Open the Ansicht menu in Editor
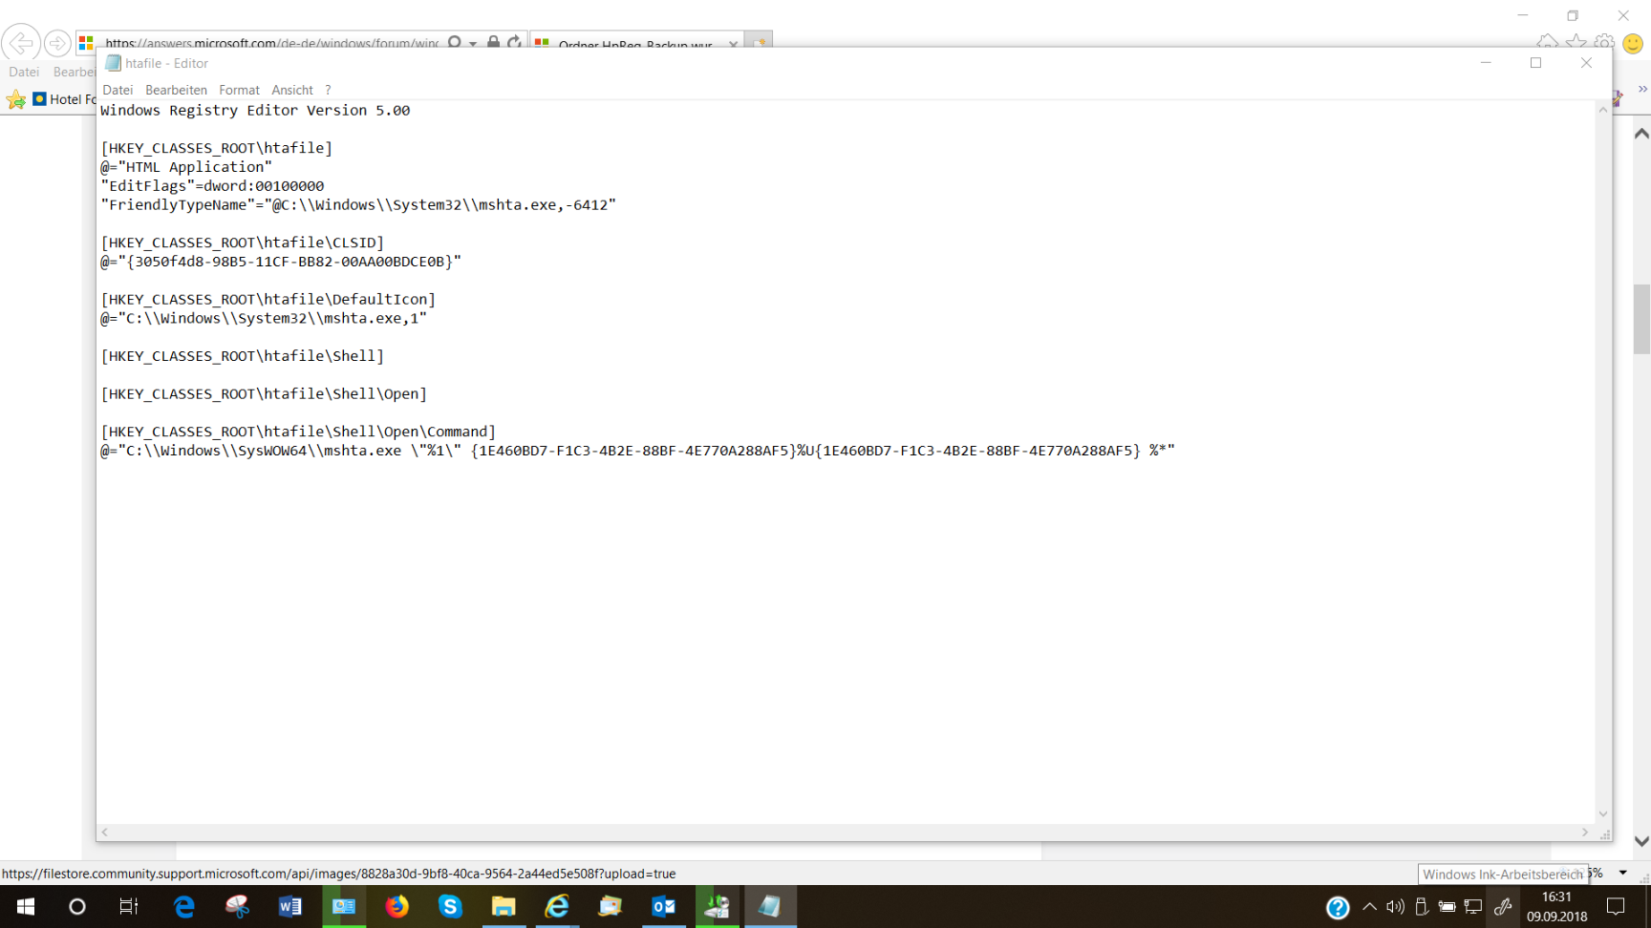Viewport: 1651px width, 928px height. pos(292,90)
